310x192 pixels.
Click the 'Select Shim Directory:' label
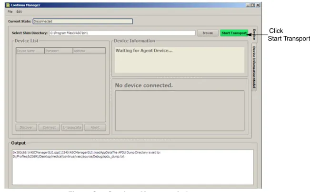pos(30,33)
